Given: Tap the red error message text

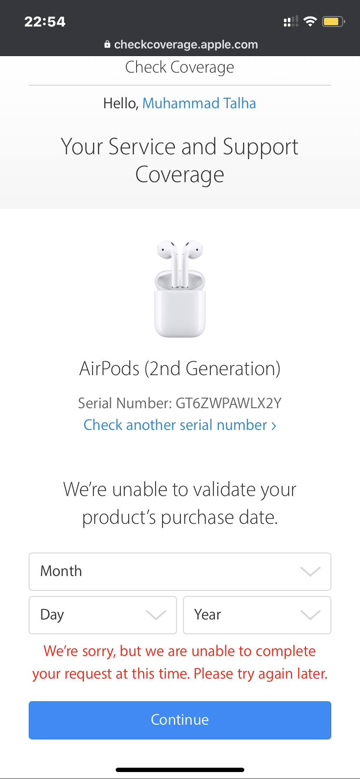Looking at the screenshot, I should [180, 662].
